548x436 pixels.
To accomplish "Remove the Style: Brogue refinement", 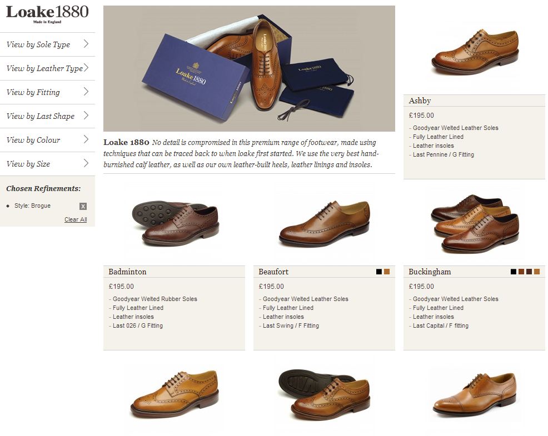I will click(x=83, y=206).
